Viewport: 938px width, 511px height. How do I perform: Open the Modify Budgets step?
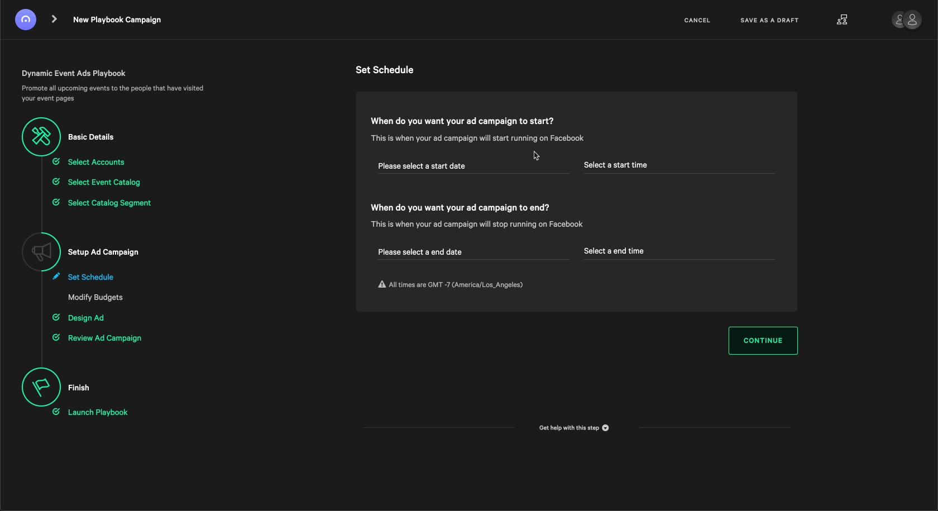[95, 297]
